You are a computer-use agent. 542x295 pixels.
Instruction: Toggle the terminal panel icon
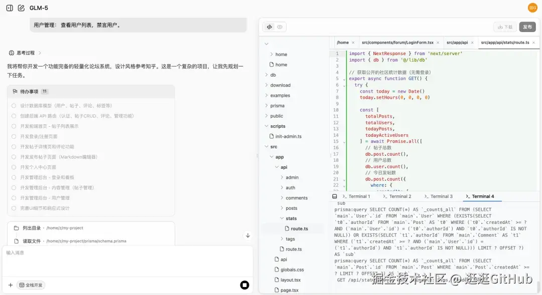(334, 196)
